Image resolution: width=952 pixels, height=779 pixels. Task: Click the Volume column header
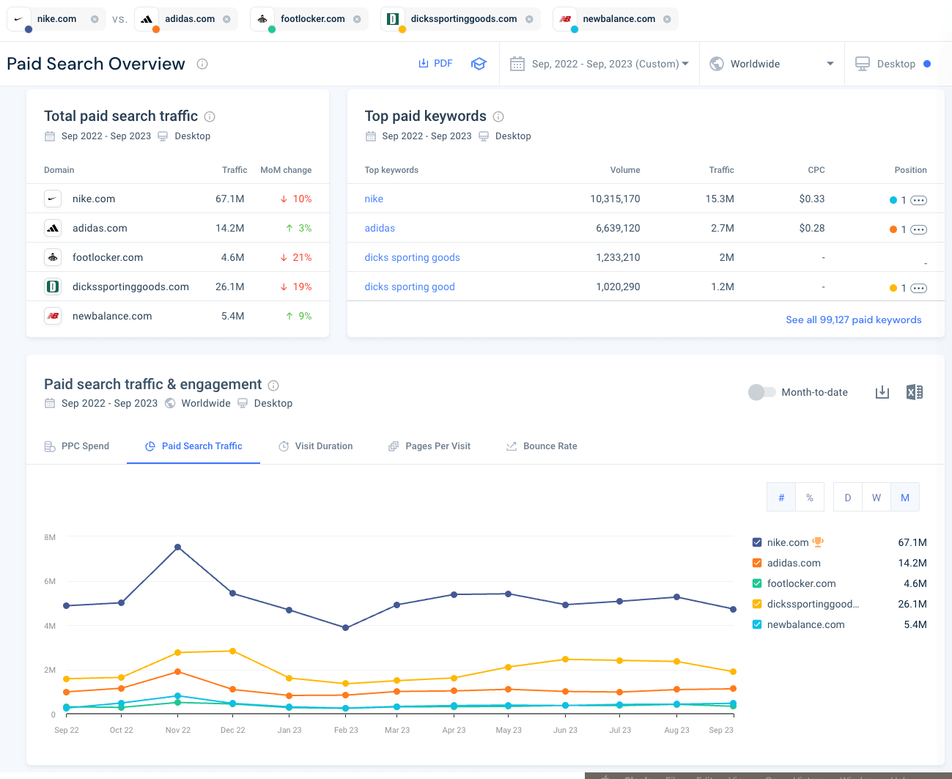pos(625,170)
